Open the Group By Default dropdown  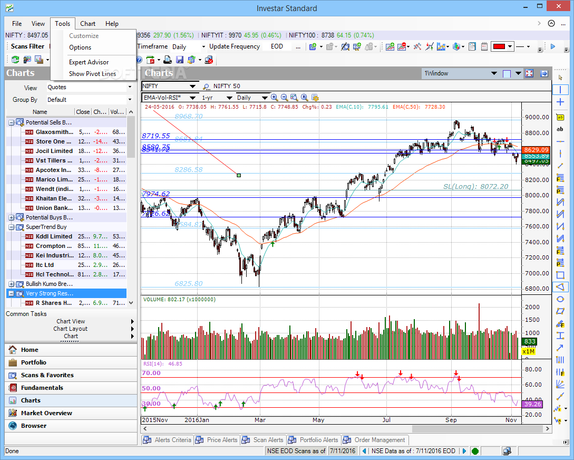(x=130, y=100)
